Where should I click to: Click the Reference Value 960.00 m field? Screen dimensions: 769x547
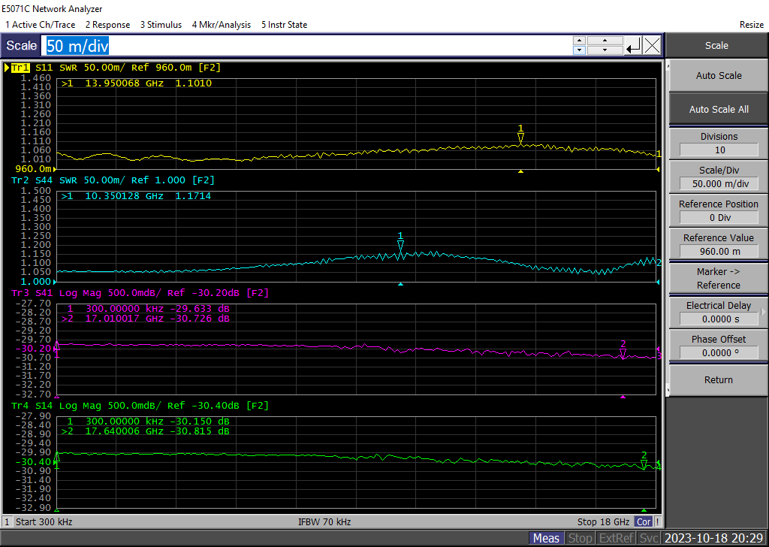(x=718, y=252)
